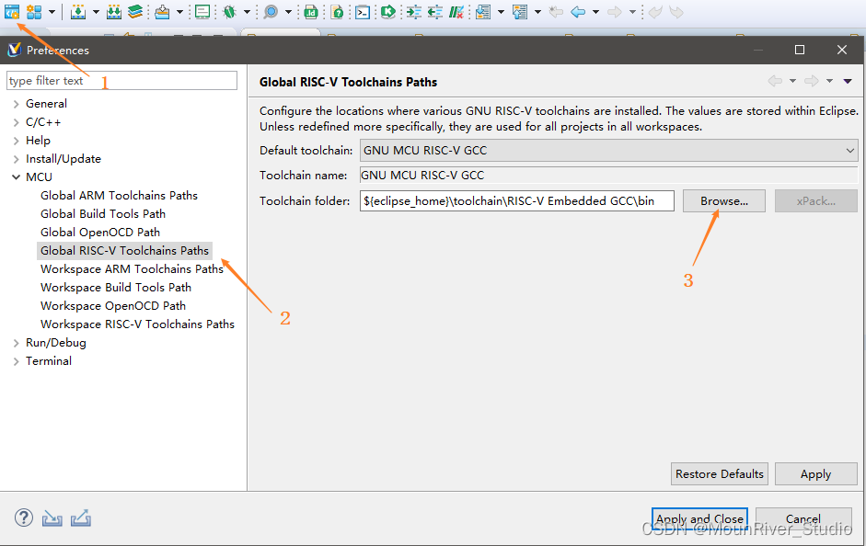Close the Preferences dialog
This screenshot has height=546, width=866.
click(842, 50)
